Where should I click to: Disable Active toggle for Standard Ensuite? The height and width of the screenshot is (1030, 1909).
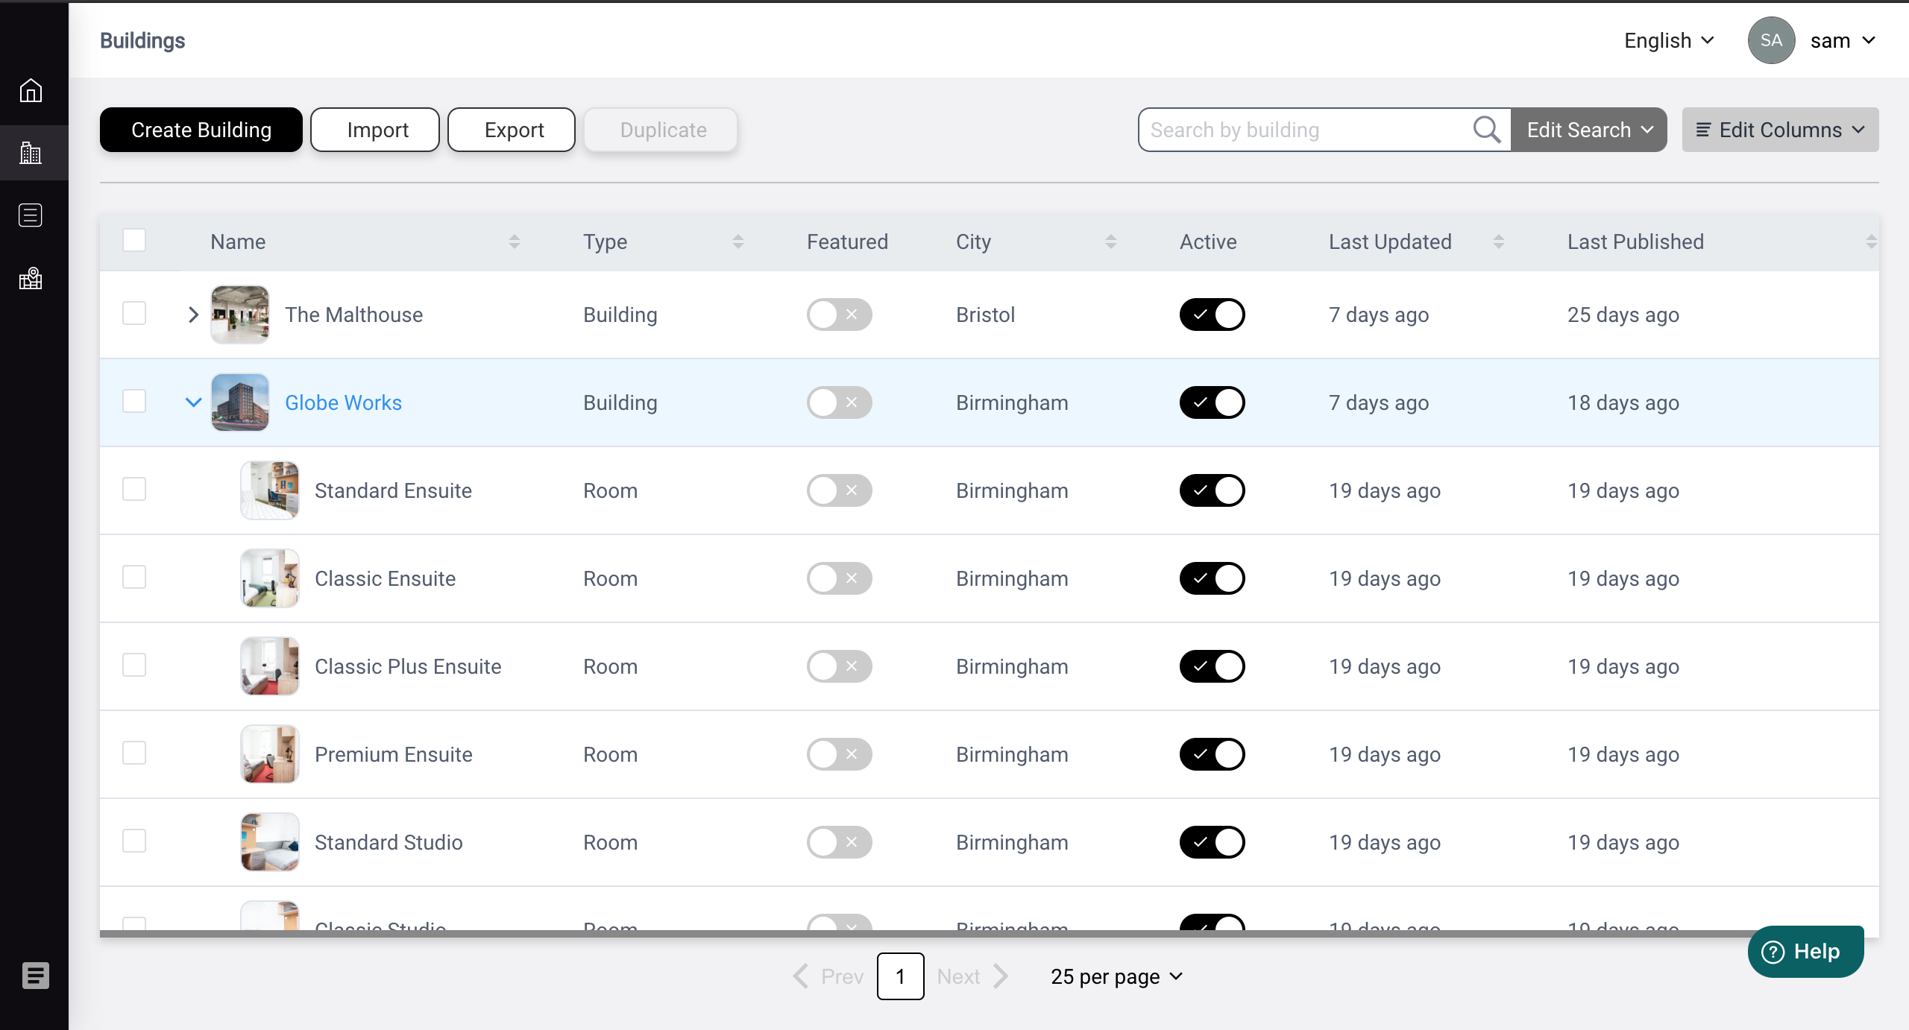[1212, 490]
